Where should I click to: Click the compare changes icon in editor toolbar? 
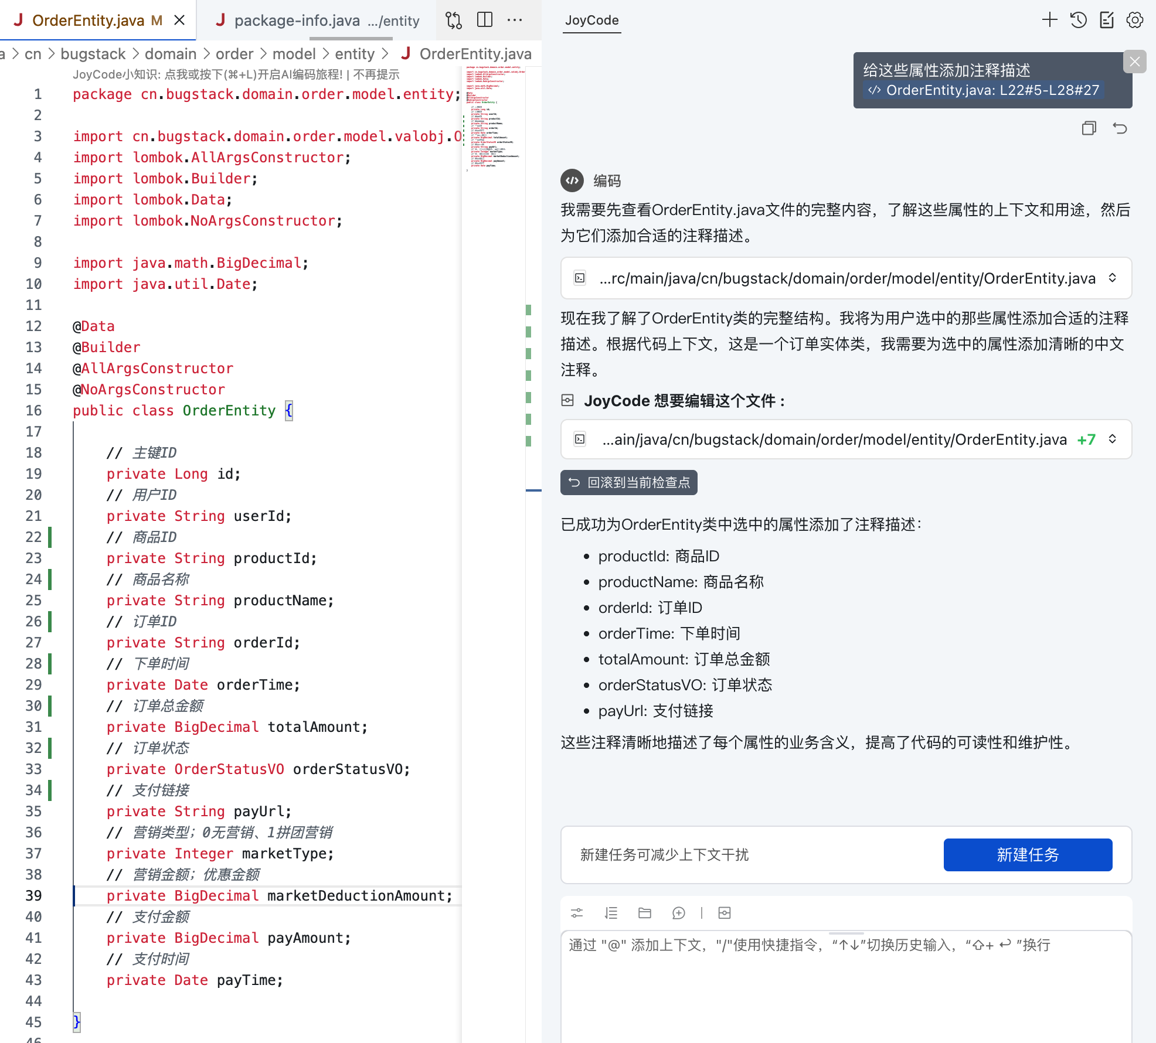tap(453, 21)
